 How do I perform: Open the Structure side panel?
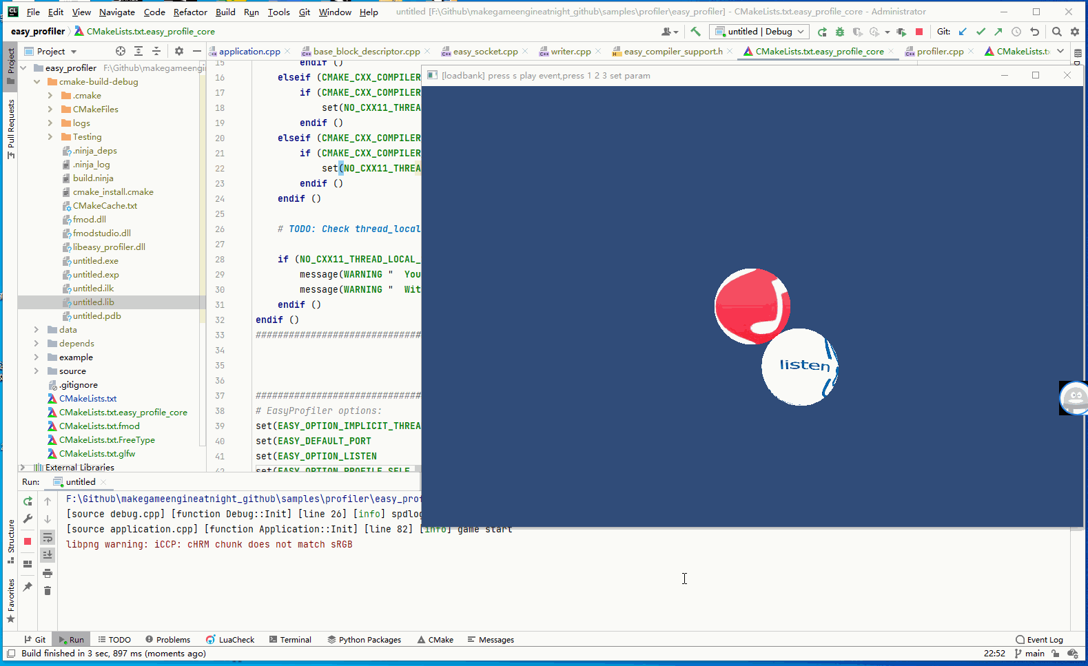(10, 541)
